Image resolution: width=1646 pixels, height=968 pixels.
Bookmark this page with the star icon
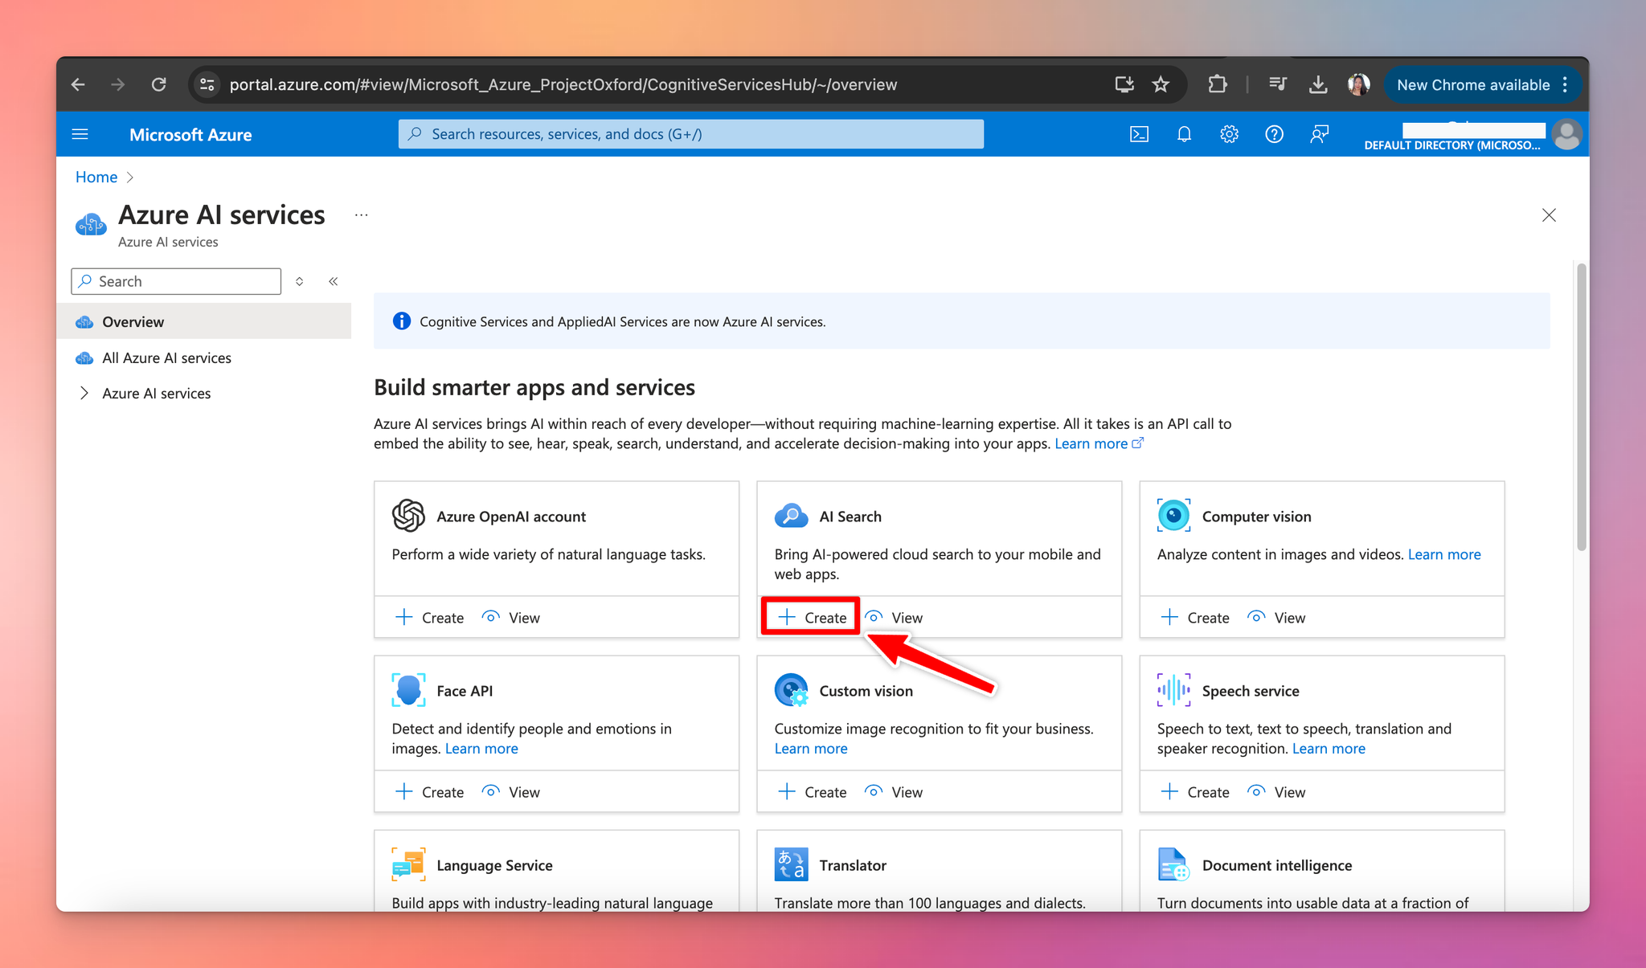[x=1161, y=84]
